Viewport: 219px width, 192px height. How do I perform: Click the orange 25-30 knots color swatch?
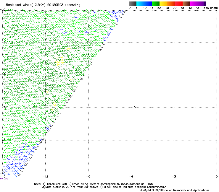tap(171, 4)
